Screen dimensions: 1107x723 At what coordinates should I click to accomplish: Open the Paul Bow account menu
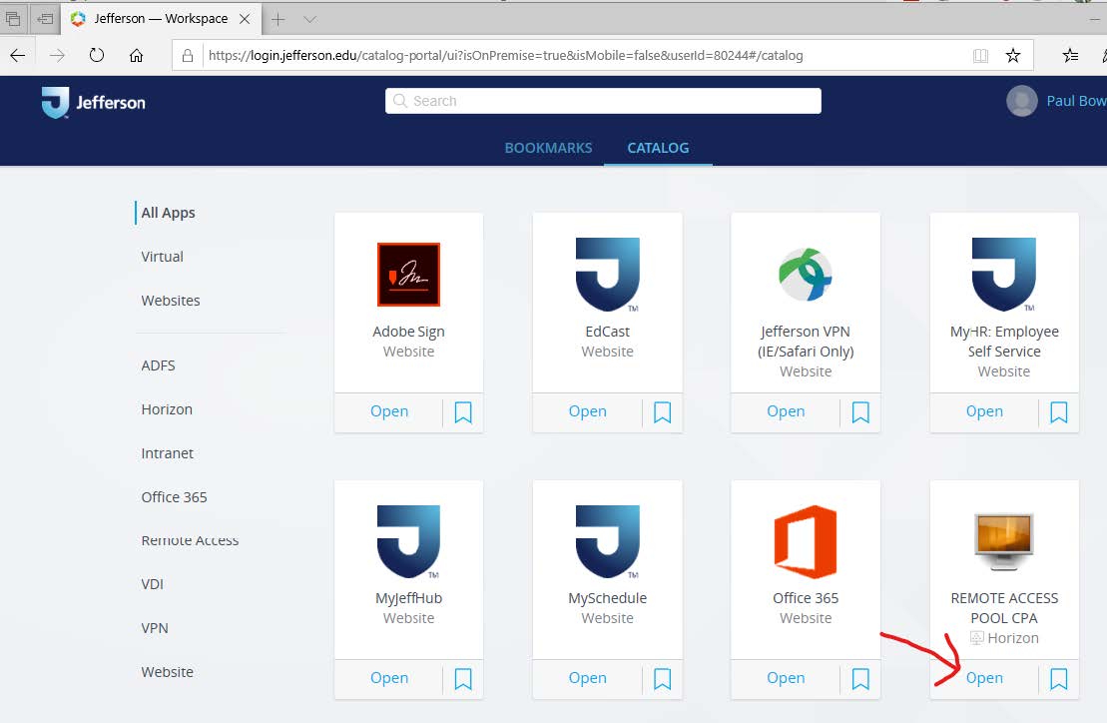pyautogui.click(x=1076, y=101)
